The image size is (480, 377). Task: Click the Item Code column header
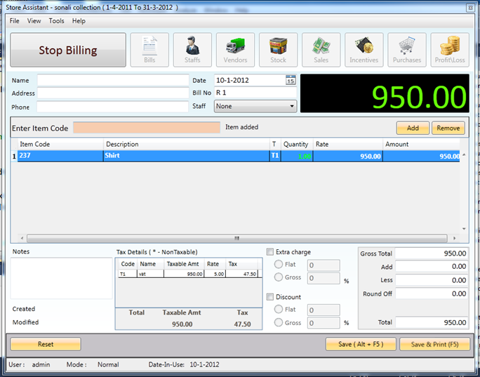coord(60,144)
